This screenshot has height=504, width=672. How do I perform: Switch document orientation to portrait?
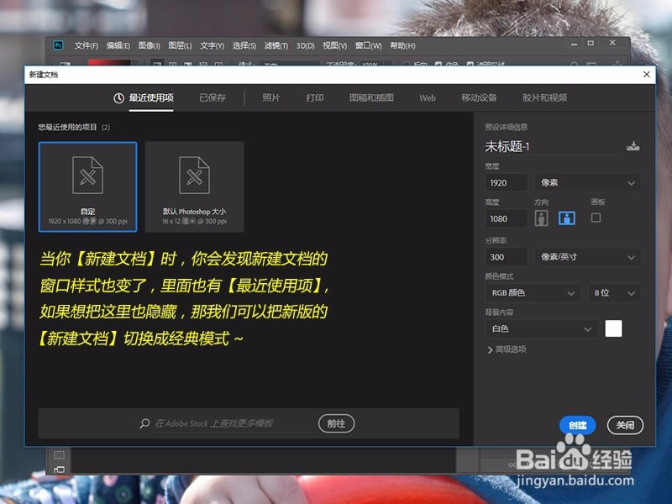click(541, 217)
